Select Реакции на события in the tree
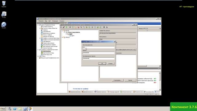197x111 pixels. coord(48,36)
